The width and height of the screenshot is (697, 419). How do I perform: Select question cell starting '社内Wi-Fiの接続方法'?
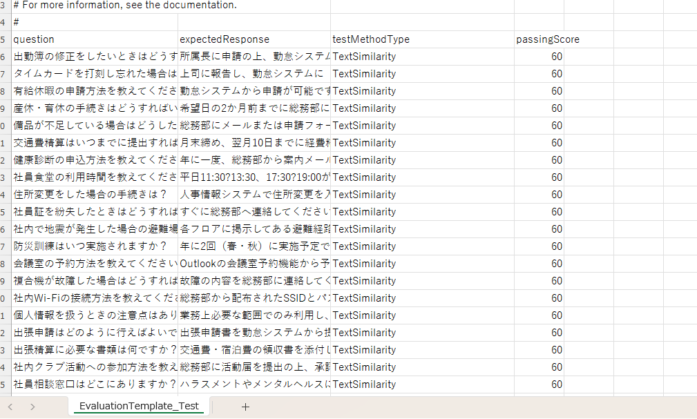click(95, 298)
